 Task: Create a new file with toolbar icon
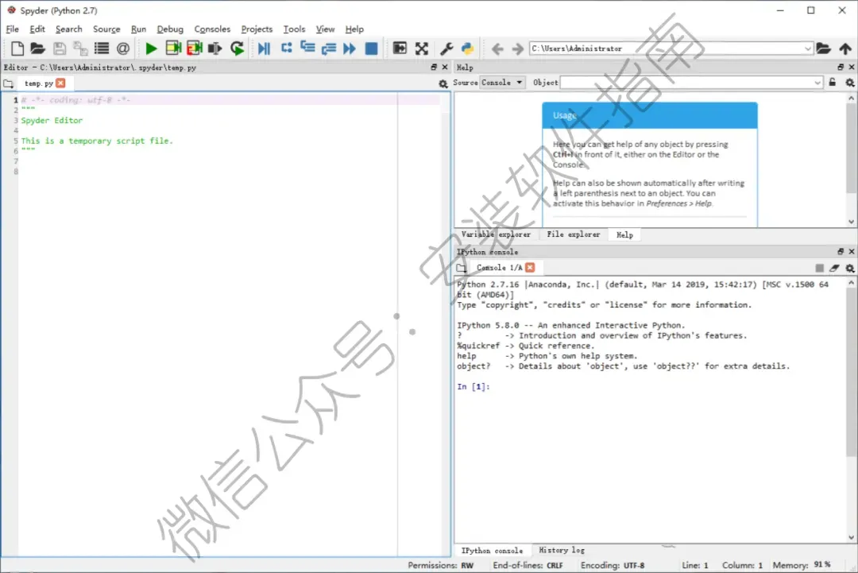[x=17, y=48]
